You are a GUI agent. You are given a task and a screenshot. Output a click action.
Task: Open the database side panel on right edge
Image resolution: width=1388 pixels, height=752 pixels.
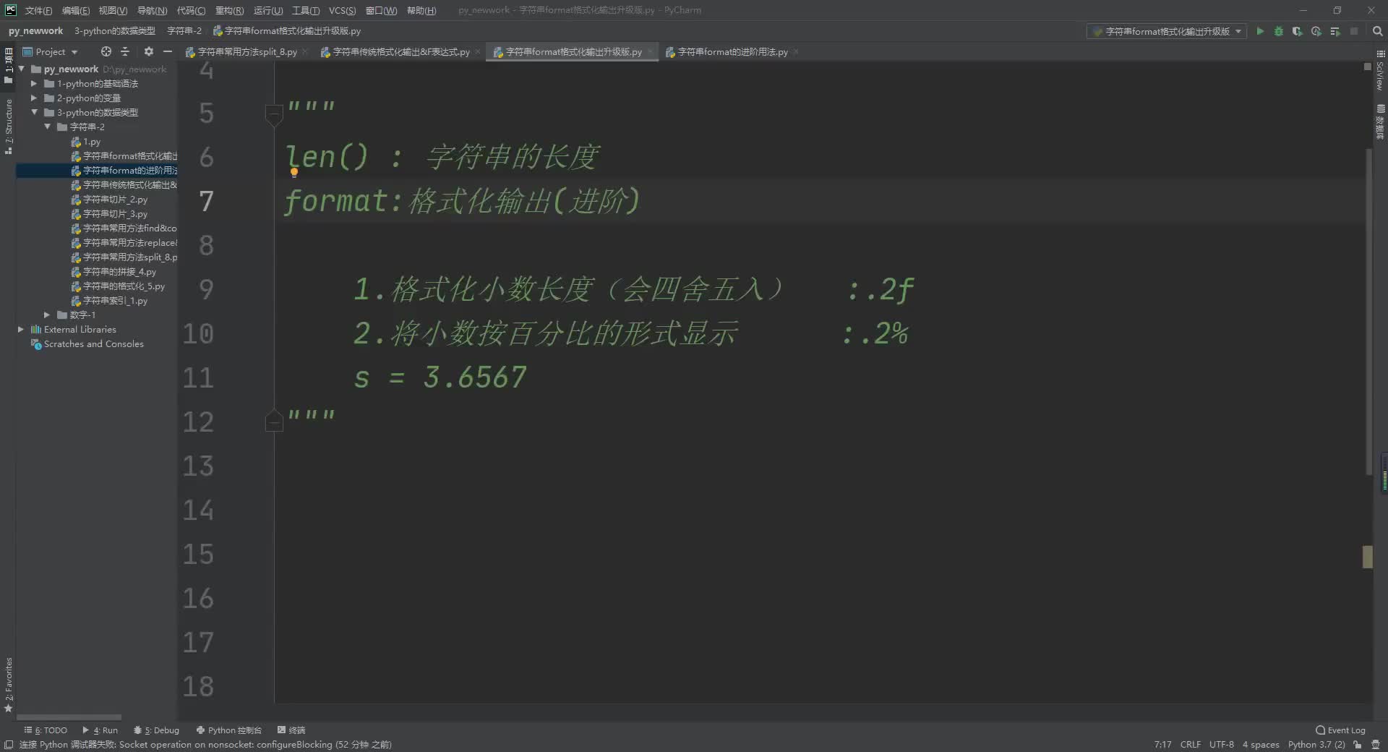pos(1380,122)
